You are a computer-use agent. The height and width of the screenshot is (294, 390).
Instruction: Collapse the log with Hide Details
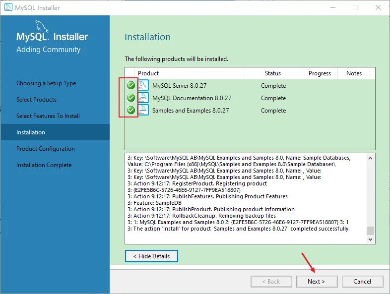pyautogui.click(x=151, y=256)
